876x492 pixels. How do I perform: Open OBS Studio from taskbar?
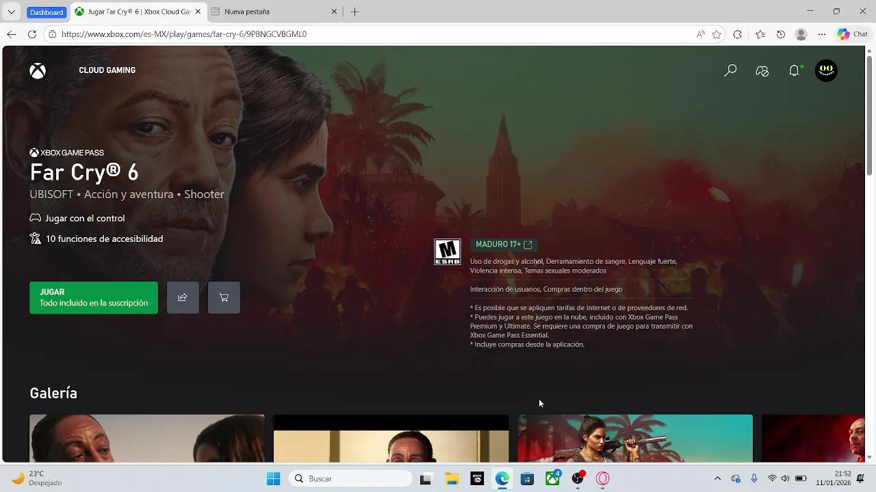[x=578, y=479]
